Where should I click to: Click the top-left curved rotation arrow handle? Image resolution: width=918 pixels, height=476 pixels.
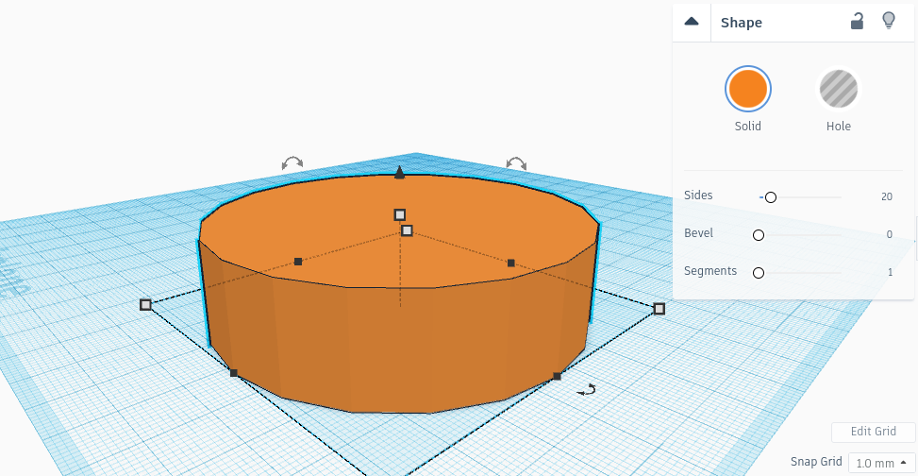[x=292, y=163]
